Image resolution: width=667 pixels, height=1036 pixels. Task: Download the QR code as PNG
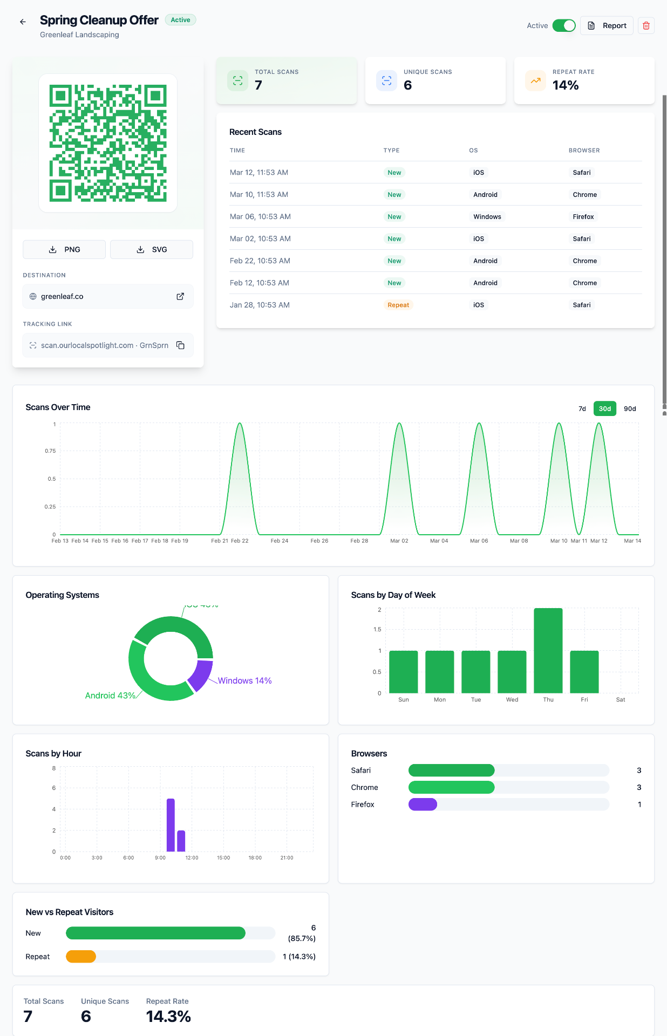click(x=64, y=249)
